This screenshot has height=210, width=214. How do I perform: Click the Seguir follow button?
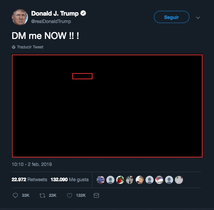171,17
